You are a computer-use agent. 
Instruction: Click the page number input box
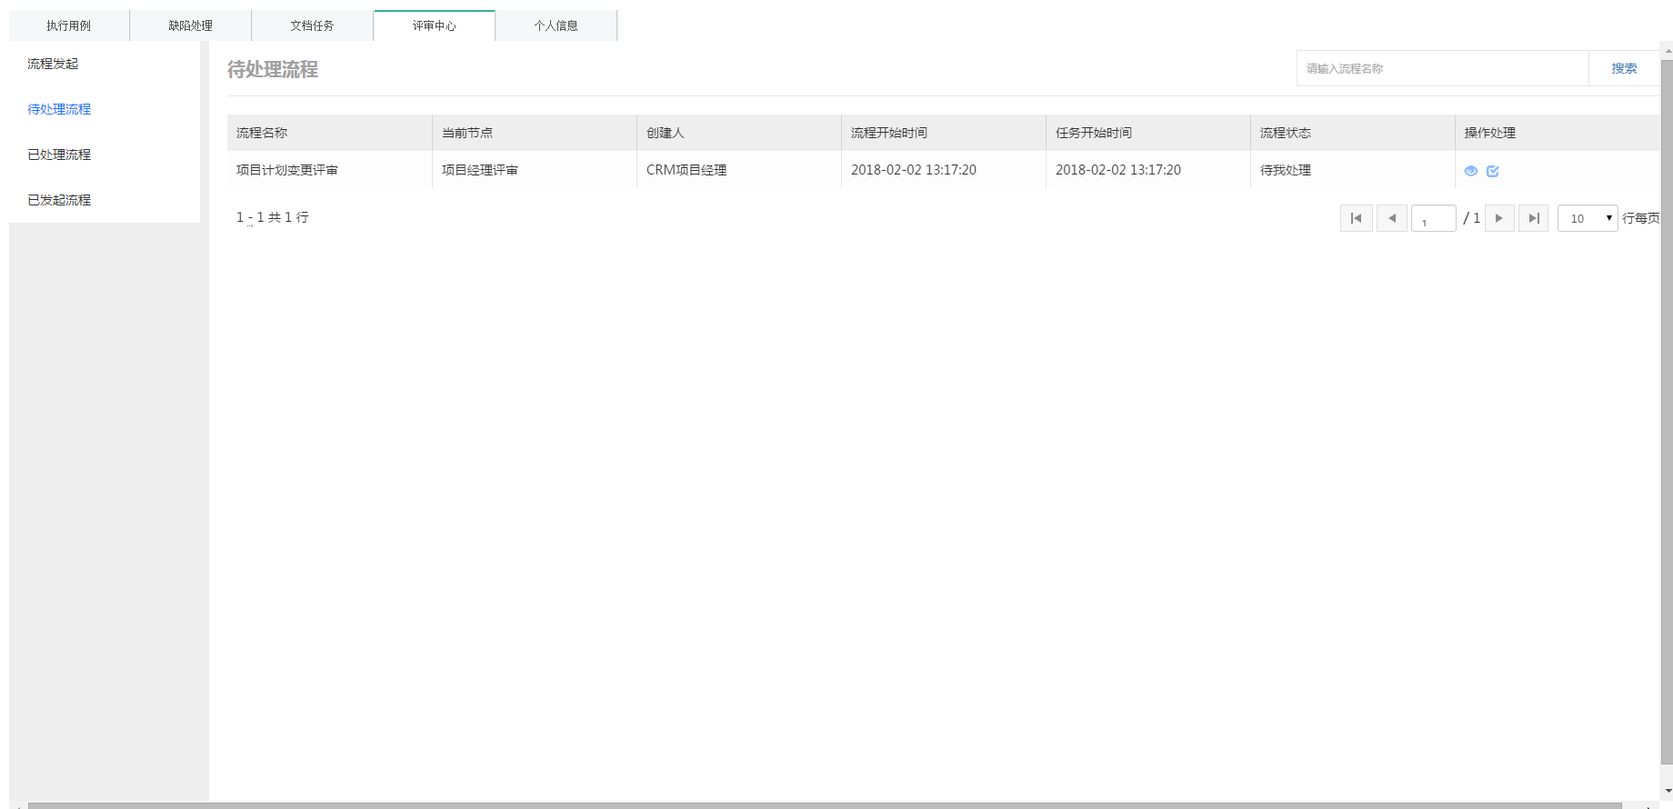(1433, 218)
